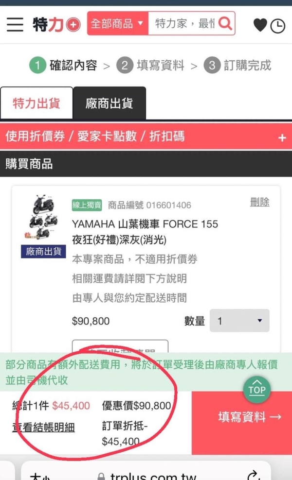Viewport: 292px width, 480px height.
Task: Tap the lock icon in address bar
Action: point(101,477)
